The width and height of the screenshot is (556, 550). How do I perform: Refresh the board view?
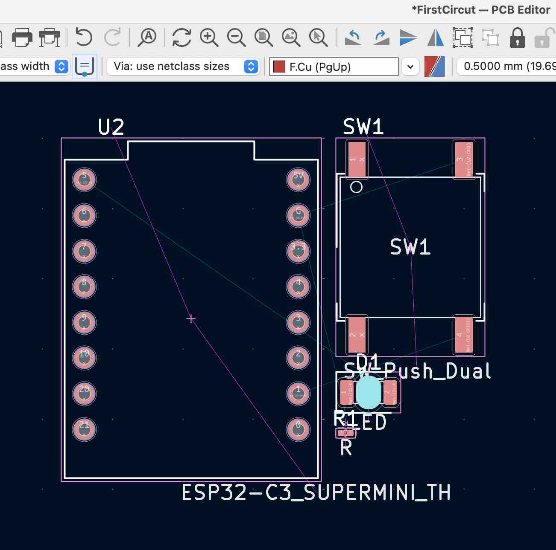click(x=181, y=38)
